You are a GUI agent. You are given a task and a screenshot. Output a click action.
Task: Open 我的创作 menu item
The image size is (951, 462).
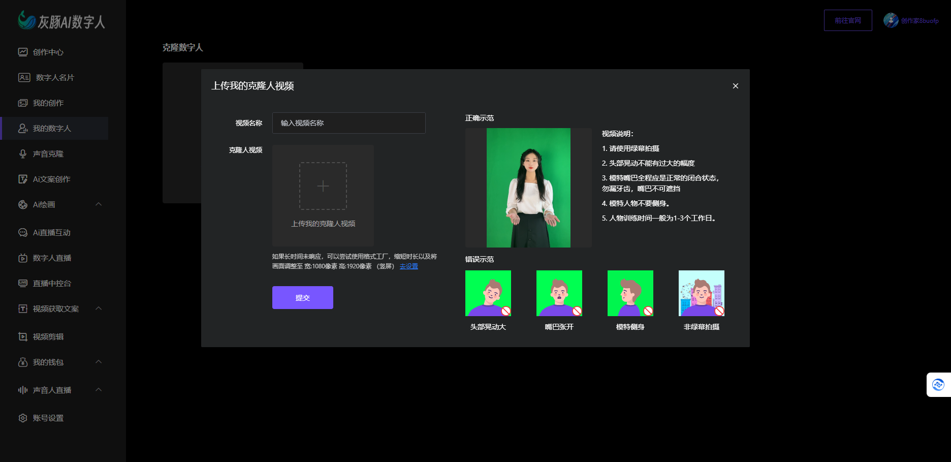pyautogui.click(x=48, y=103)
